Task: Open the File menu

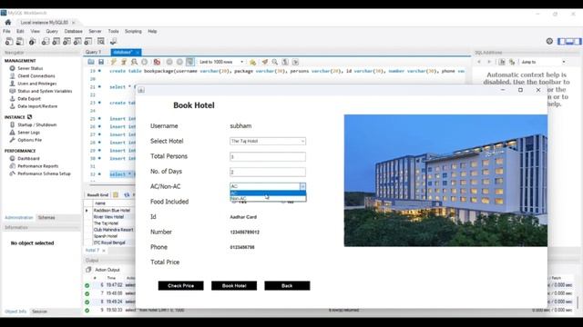Action: (6, 32)
